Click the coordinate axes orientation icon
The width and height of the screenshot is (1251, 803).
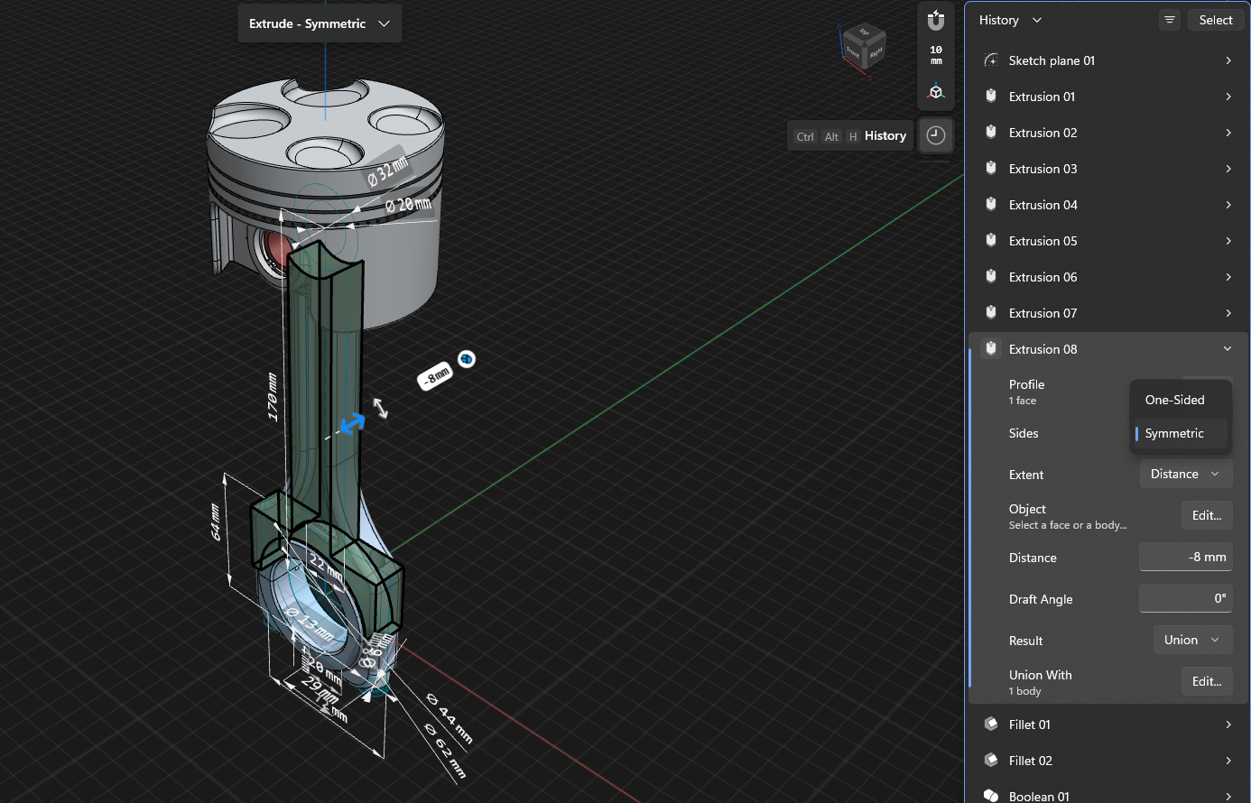coord(935,89)
